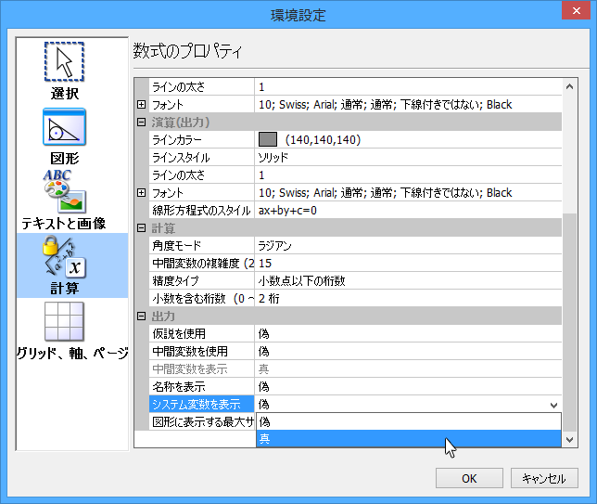Toggle the 仮説を使用 value field
Image resolution: width=597 pixels, height=504 pixels.
pyautogui.click(x=408, y=333)
